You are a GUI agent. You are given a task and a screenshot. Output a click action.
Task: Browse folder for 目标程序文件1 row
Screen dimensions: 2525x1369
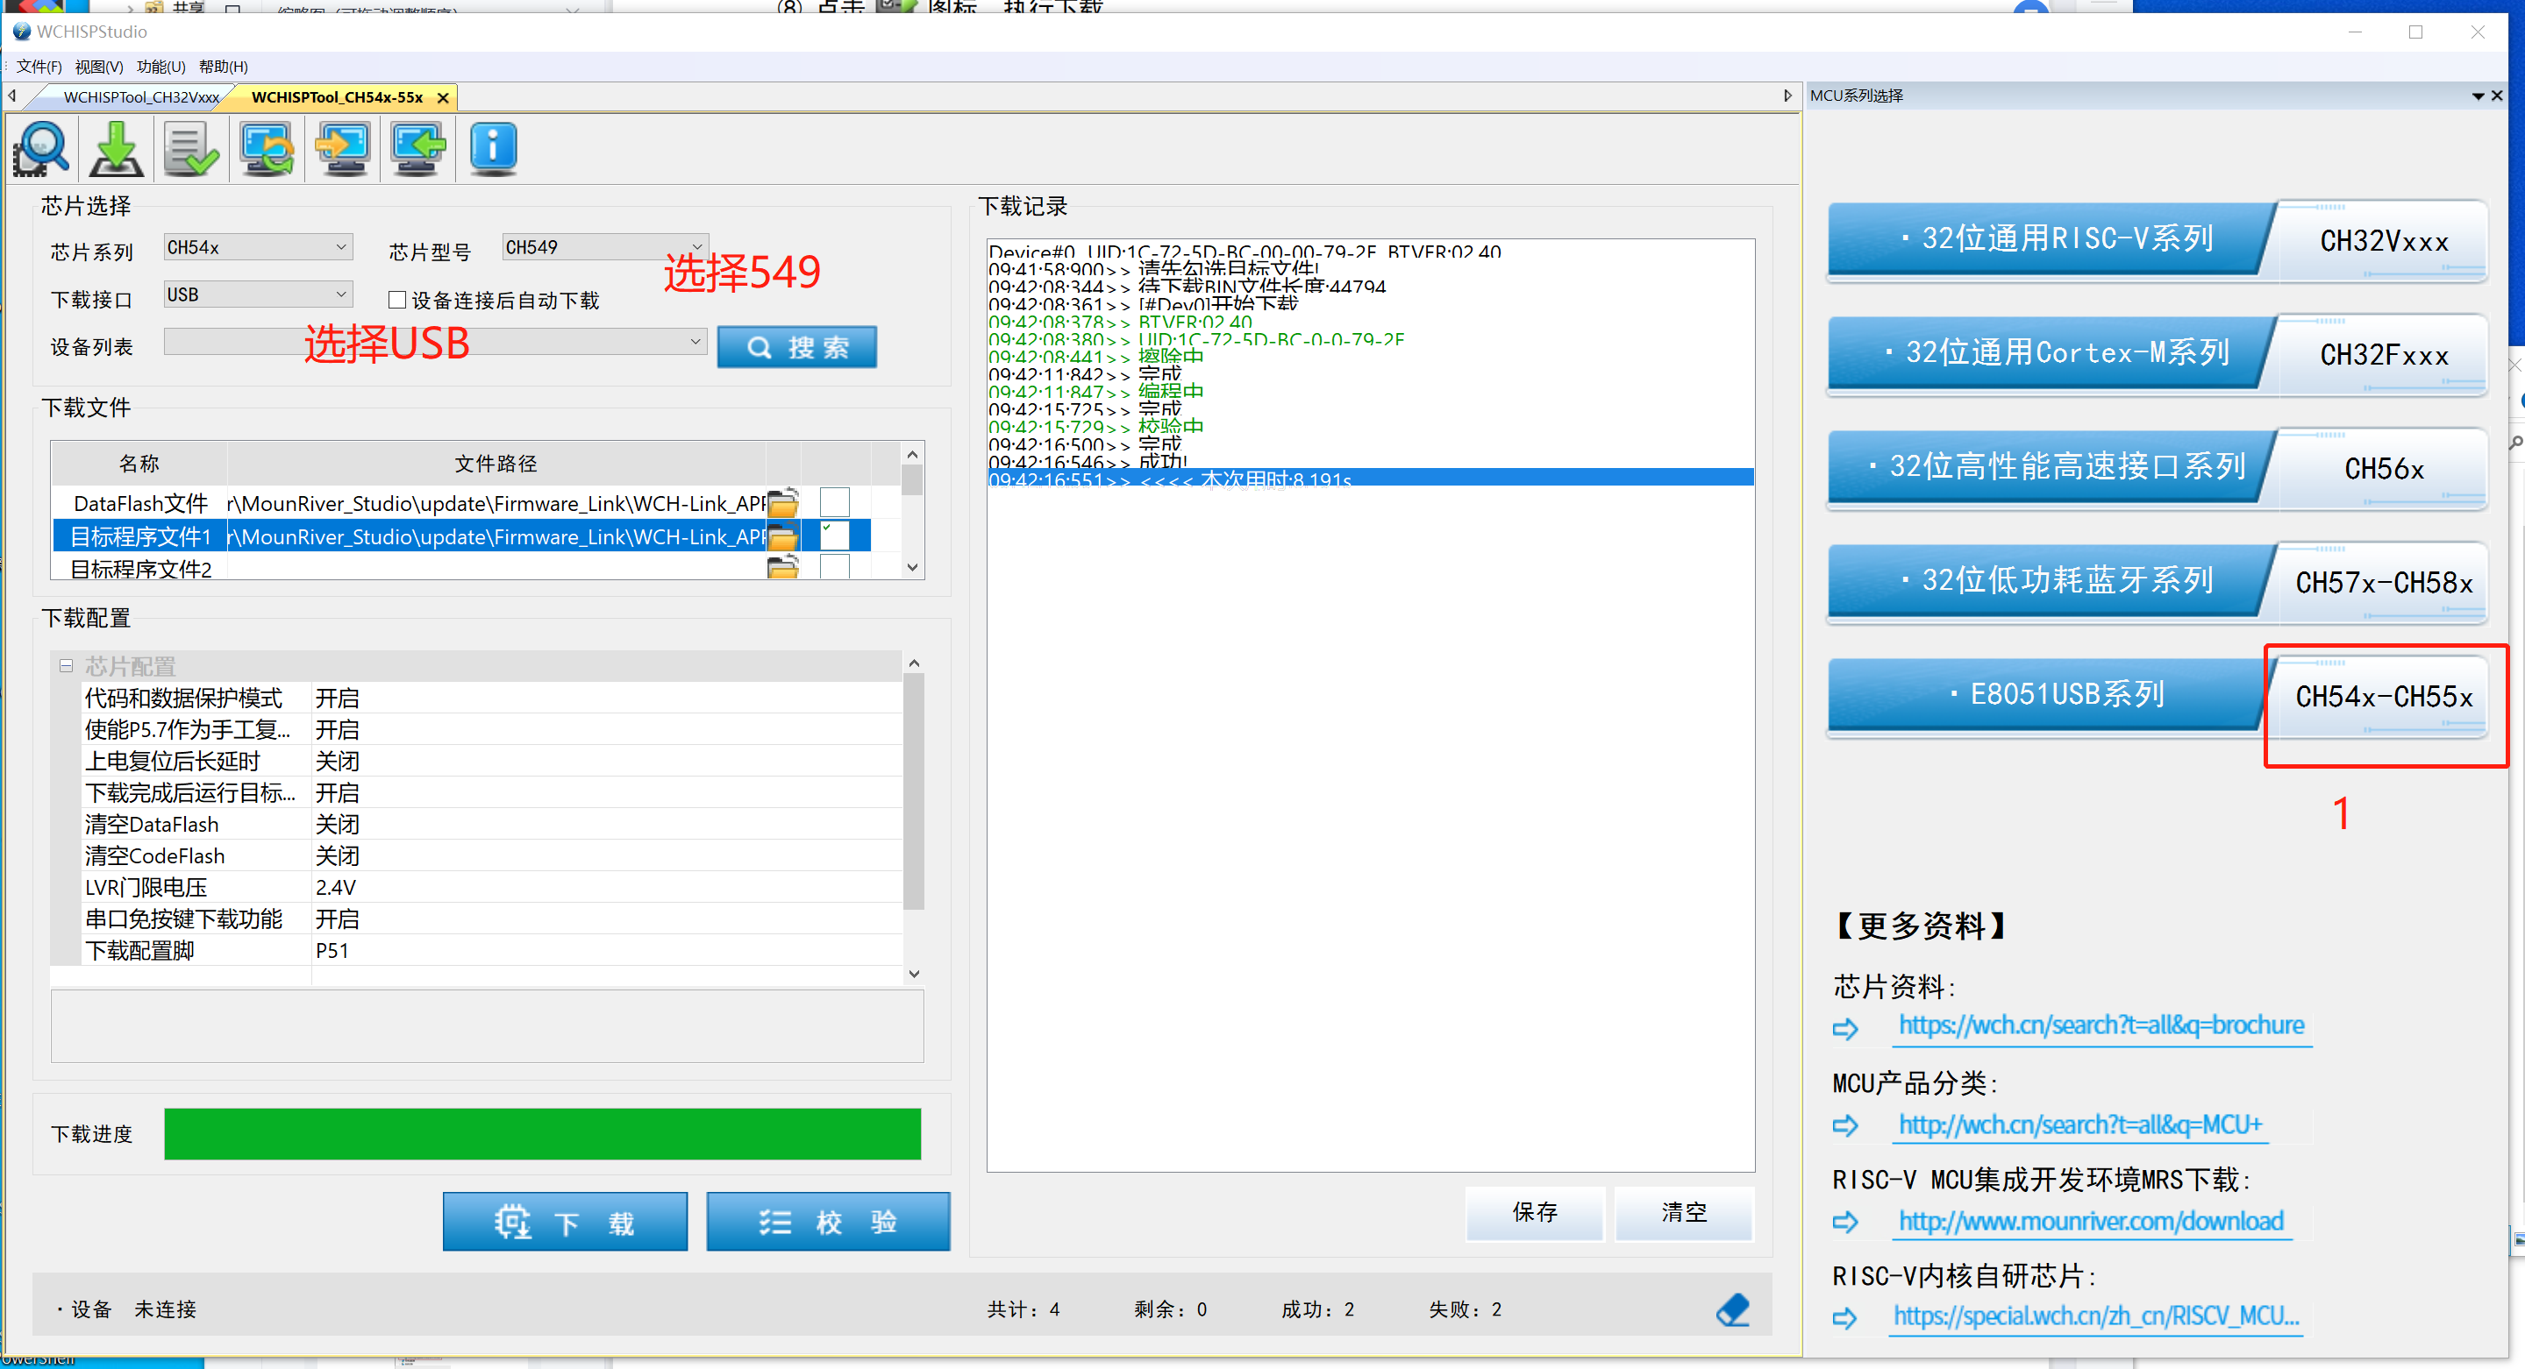(x=783, y=536)
